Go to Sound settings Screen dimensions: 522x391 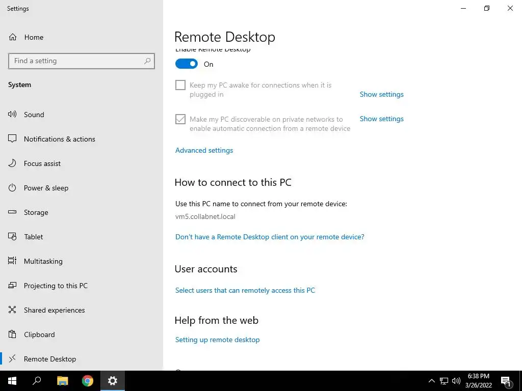coord(82,115)
